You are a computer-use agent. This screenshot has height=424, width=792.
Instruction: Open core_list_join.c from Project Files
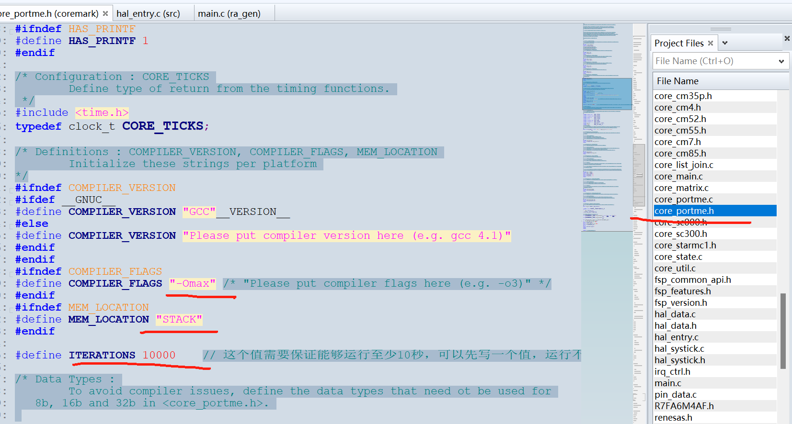715,165
